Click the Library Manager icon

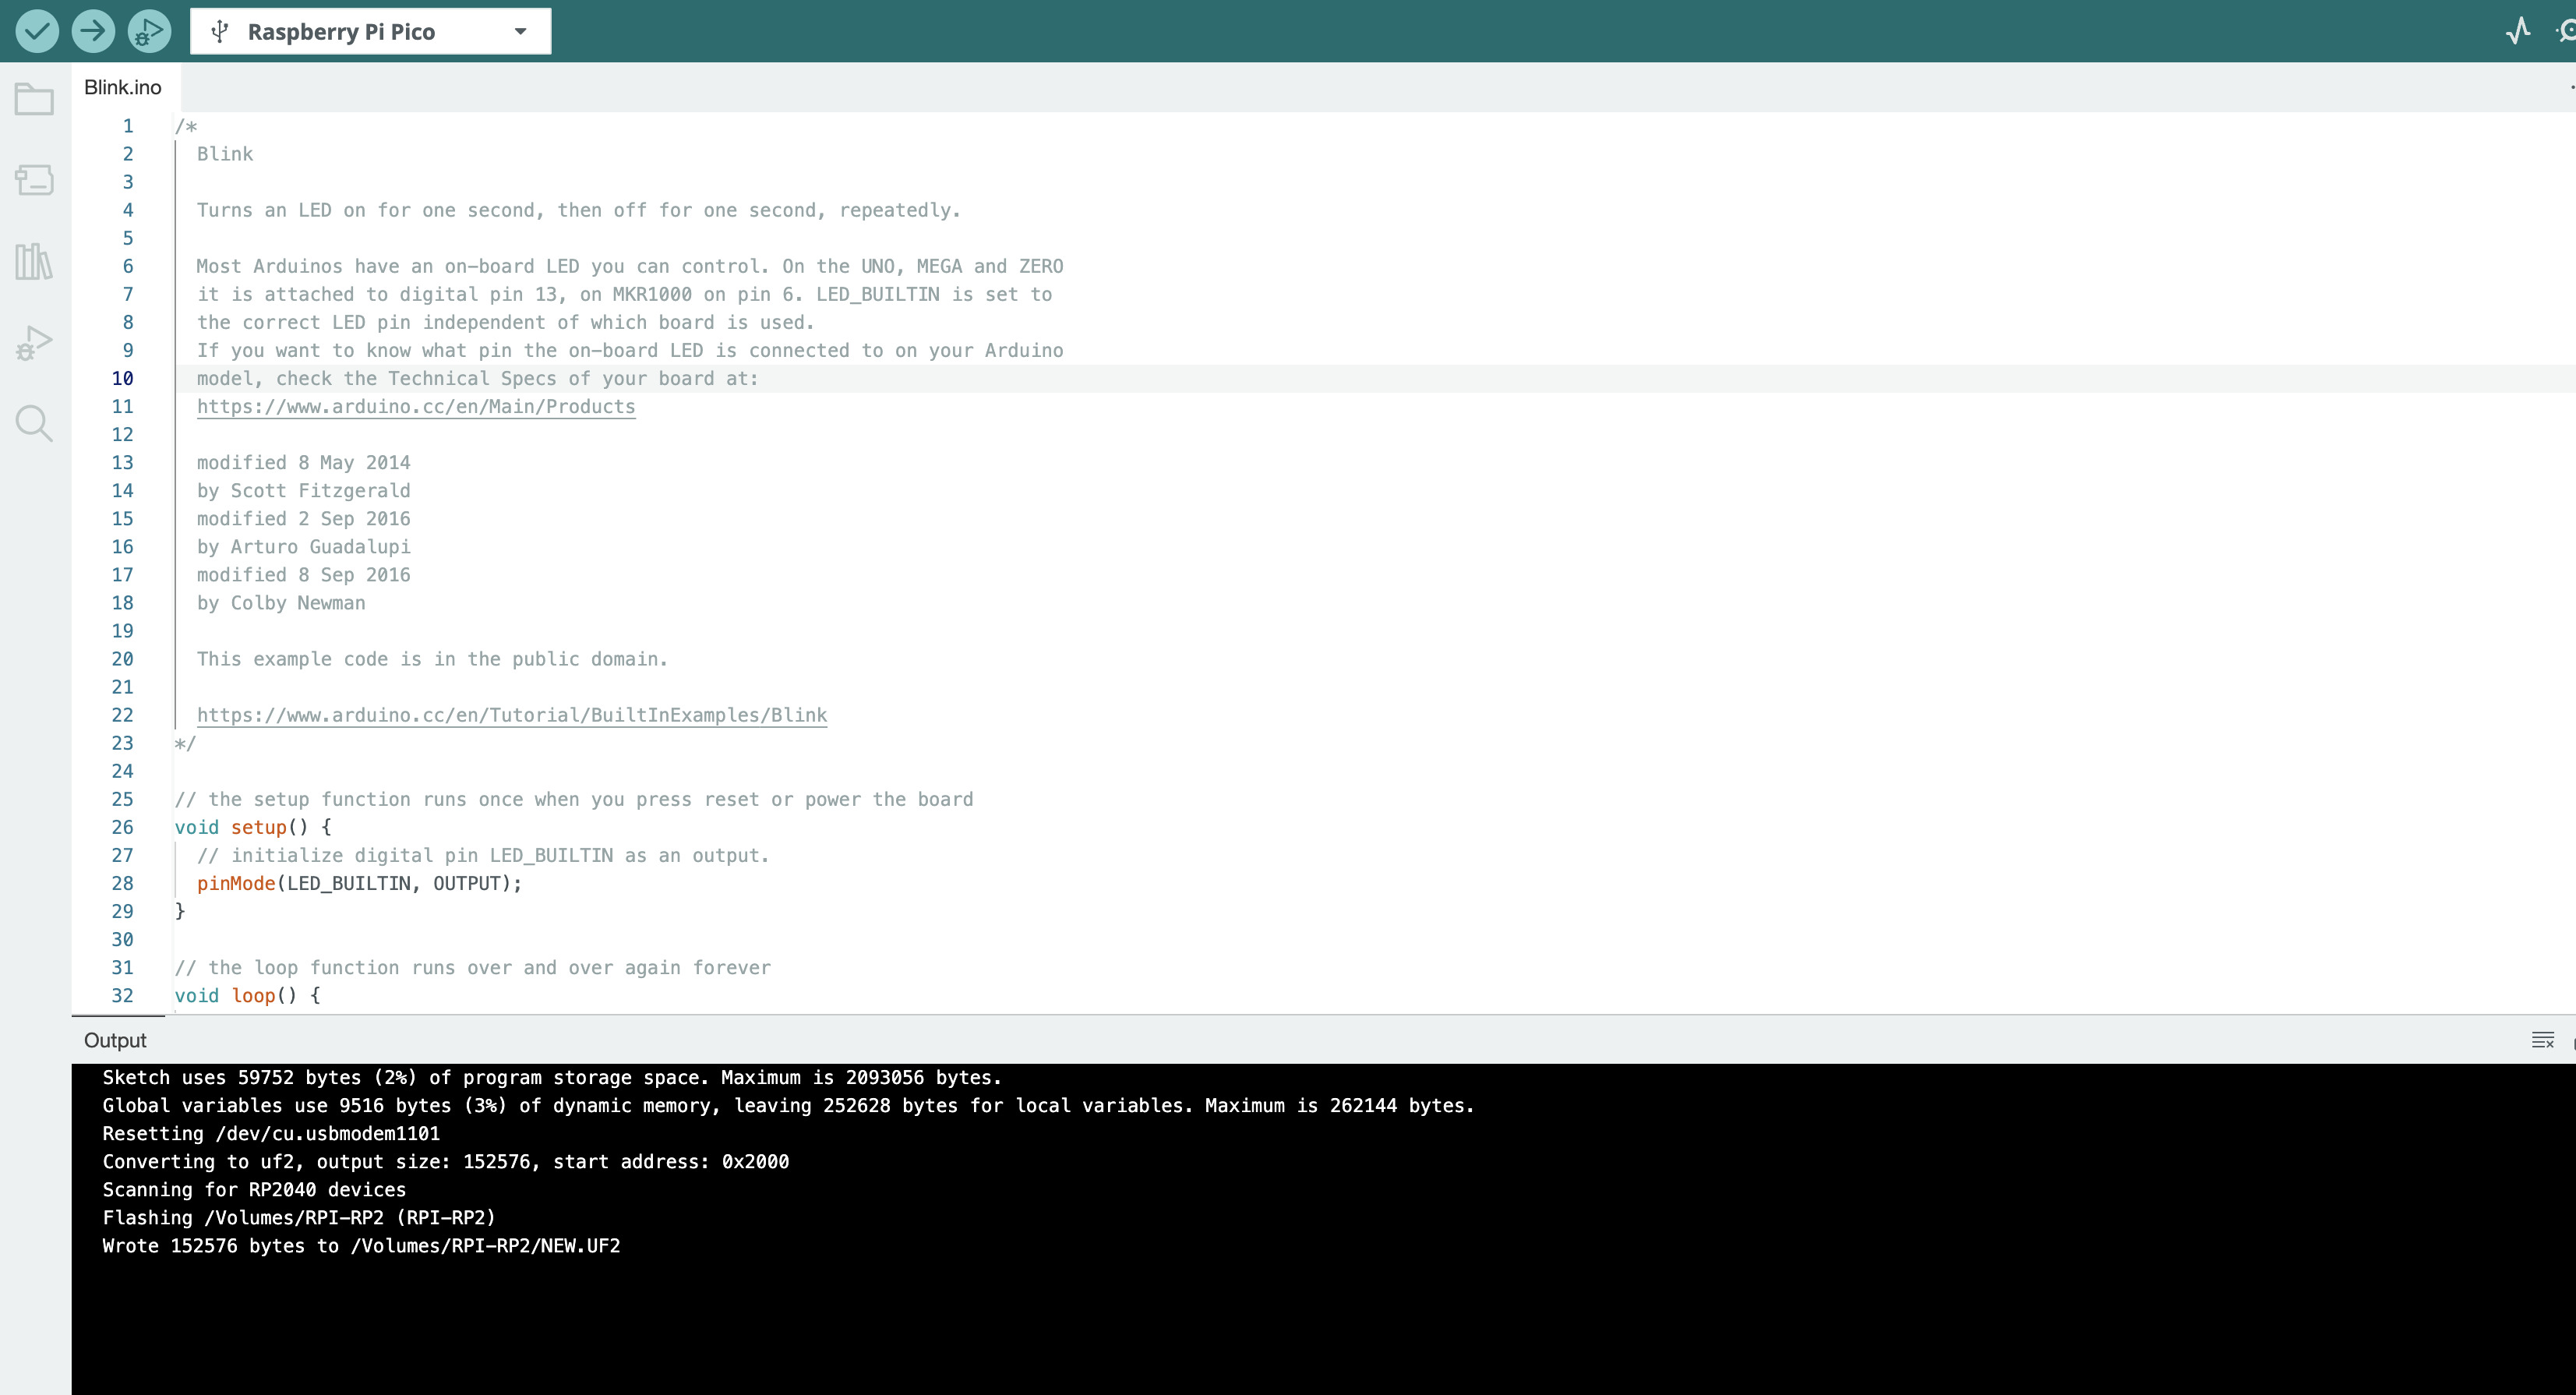pos(37,261)
